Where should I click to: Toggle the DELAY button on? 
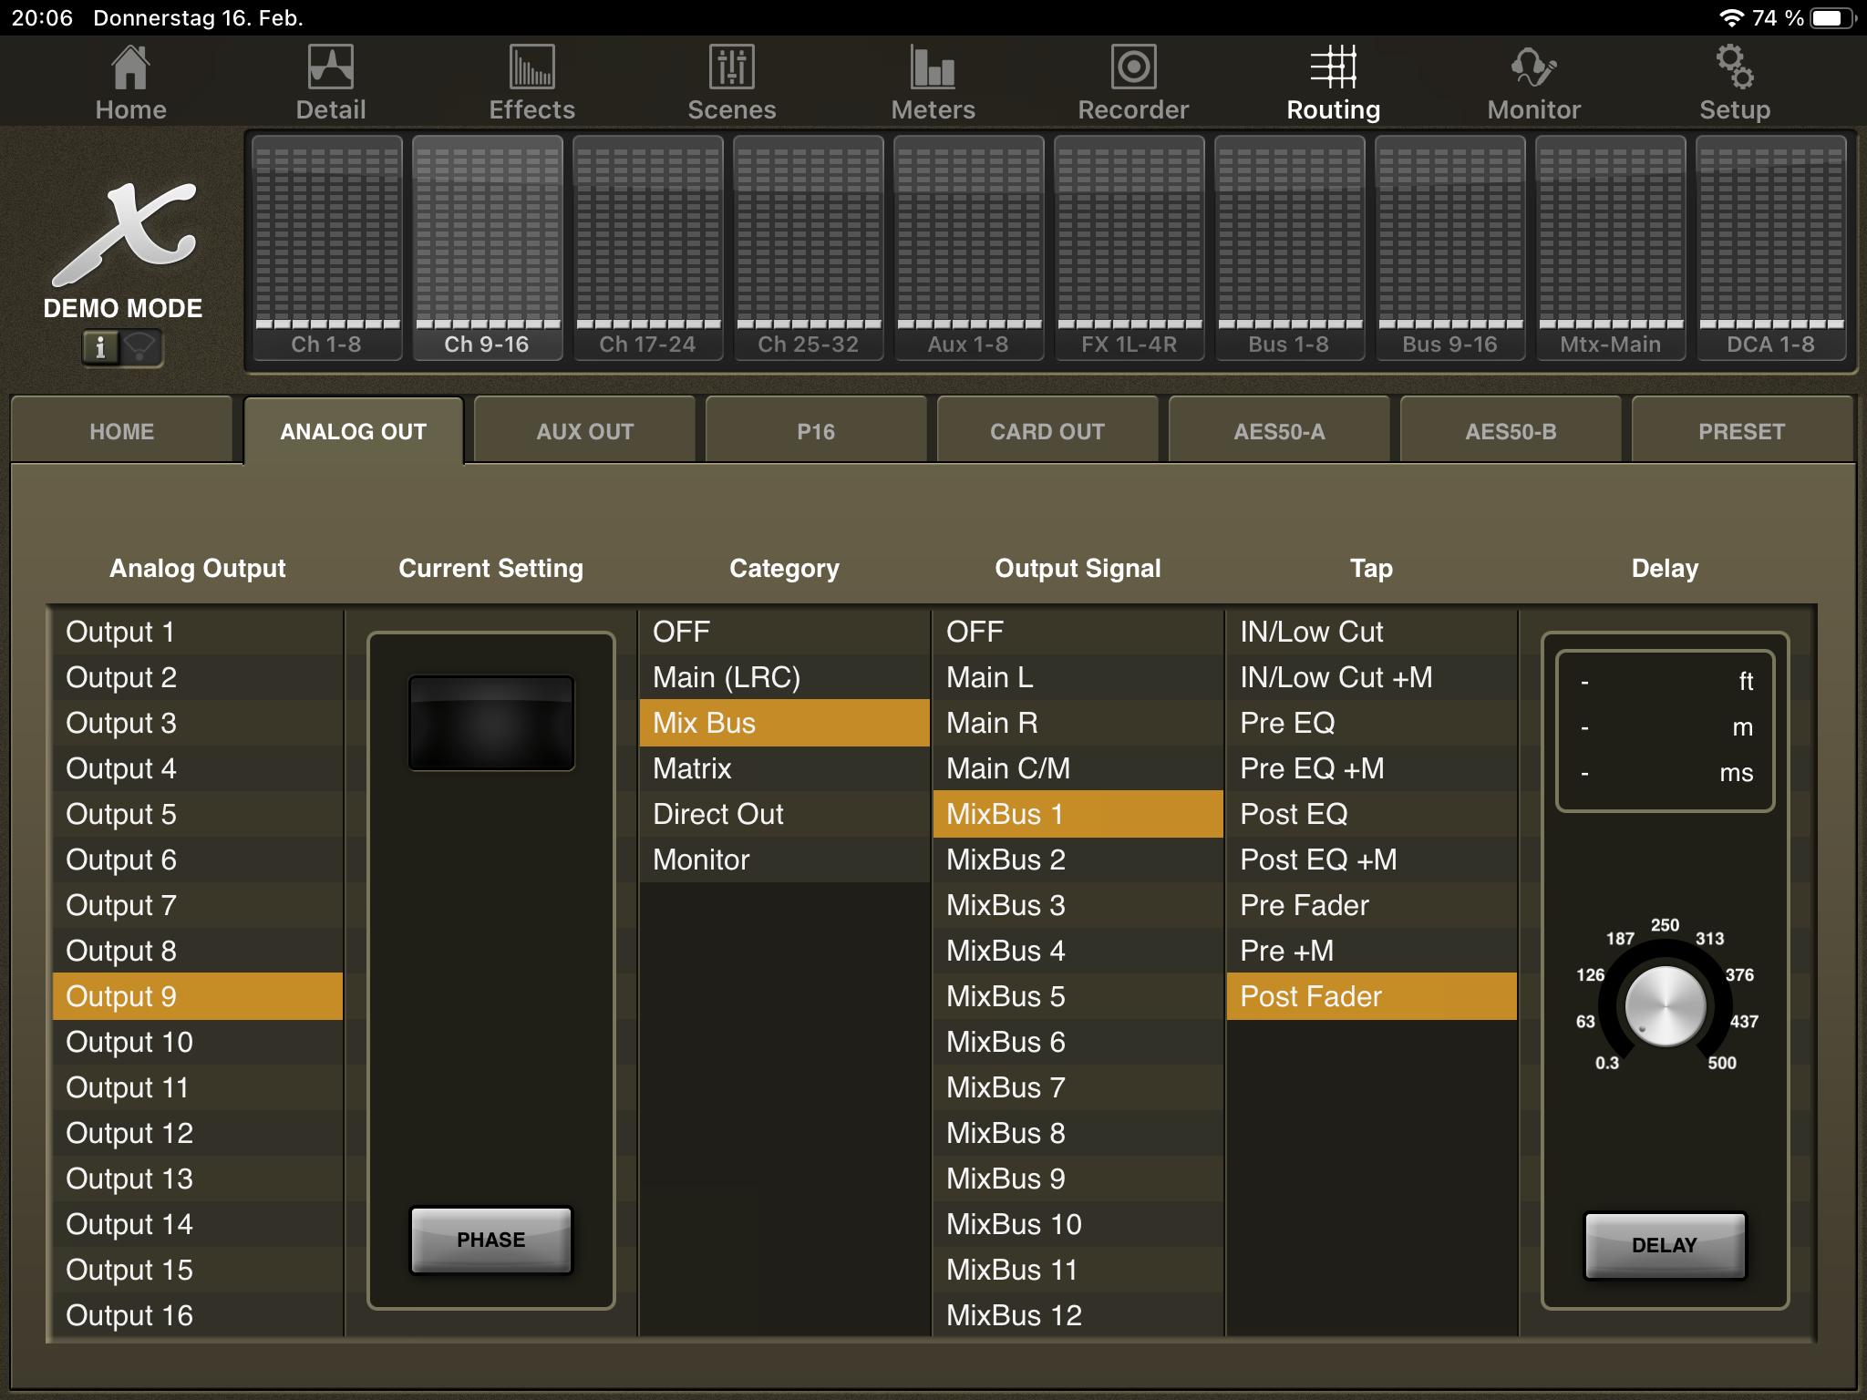(1664, 1245)
